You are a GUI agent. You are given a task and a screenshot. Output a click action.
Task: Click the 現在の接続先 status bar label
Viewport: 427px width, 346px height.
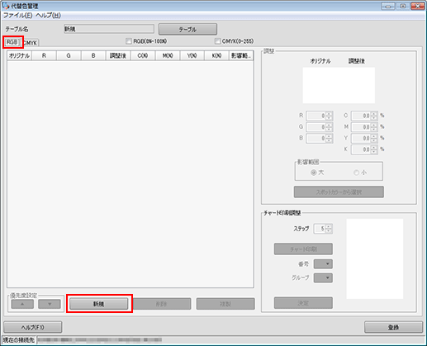[19, 340]
